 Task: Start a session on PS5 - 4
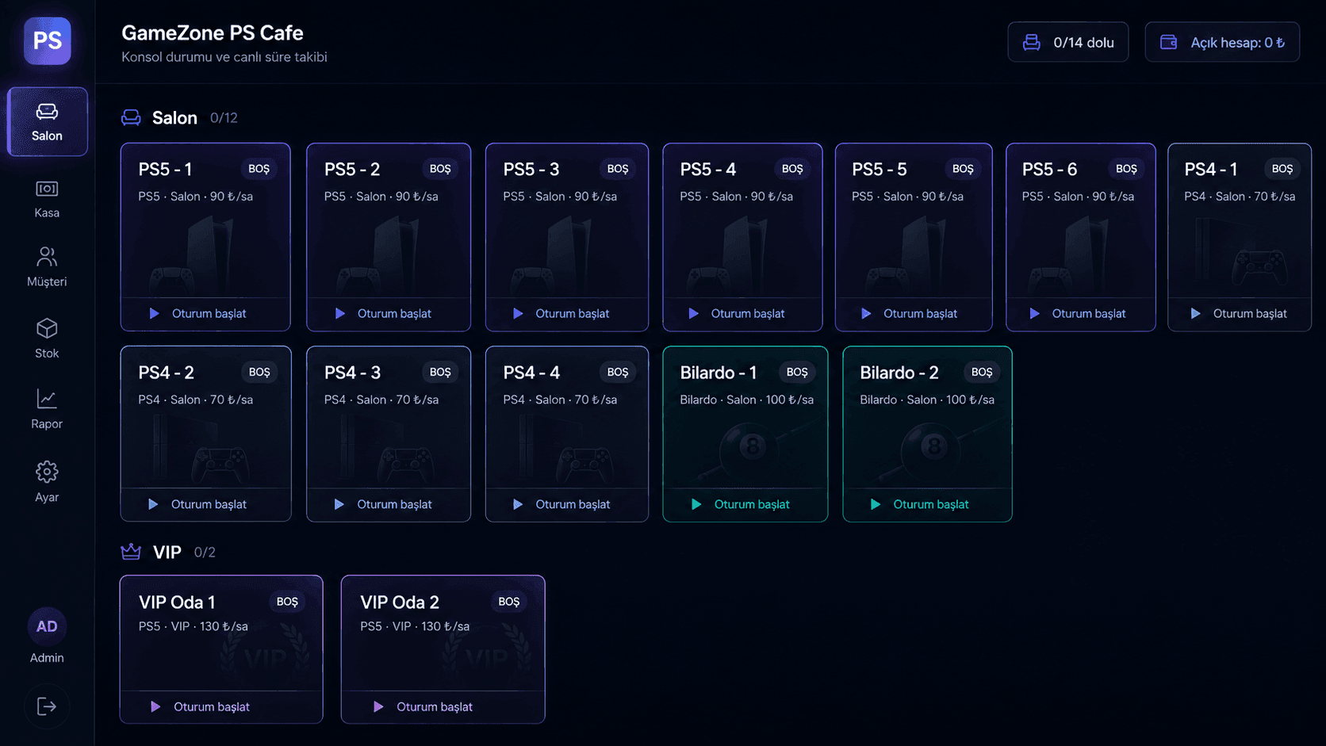pos(742,314)
